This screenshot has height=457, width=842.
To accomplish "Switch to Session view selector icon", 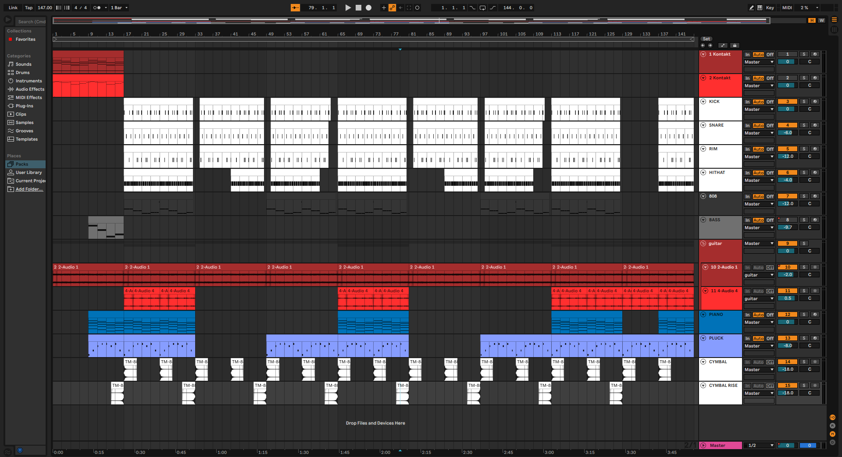I will point(834,29).
